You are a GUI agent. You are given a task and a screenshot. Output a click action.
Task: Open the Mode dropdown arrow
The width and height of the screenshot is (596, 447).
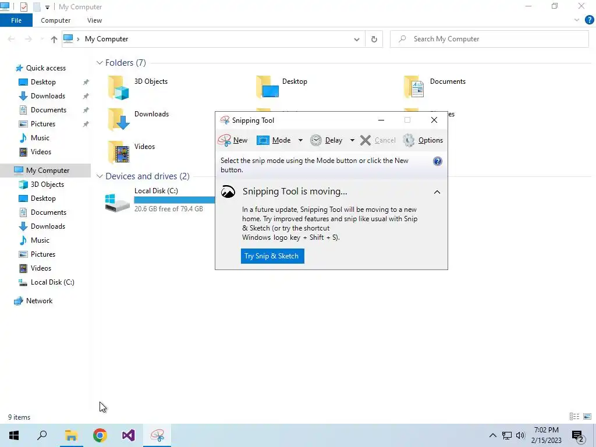pyautogui.click(x=300, y=140)
